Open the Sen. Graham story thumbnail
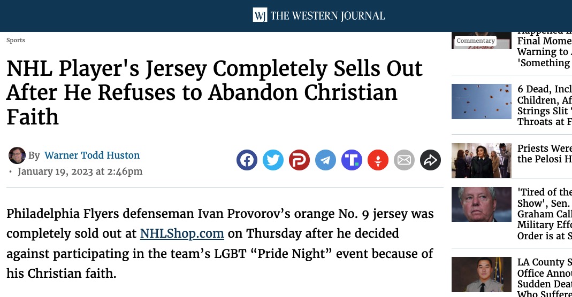This screenshot has width=572, height=297. [482, 205]
